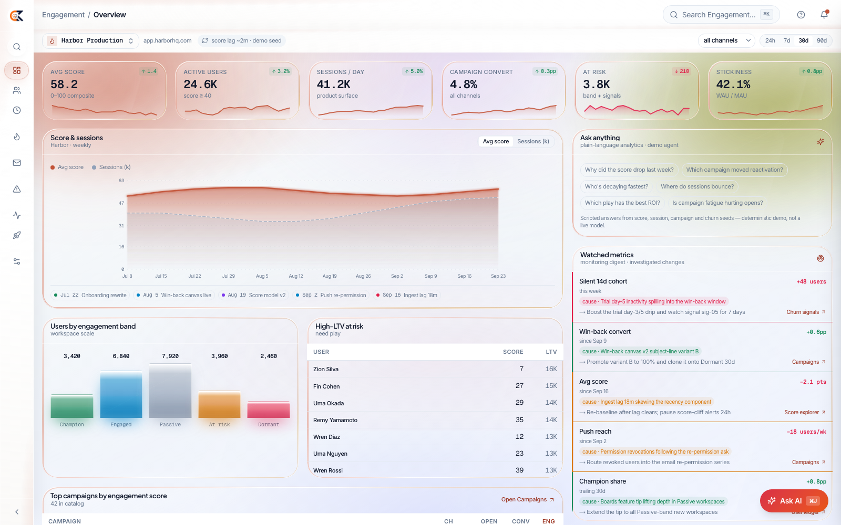Open Campaigns link under Push reach
The image size is (841, 525).
pyautogui.click(x=808, y=462)
